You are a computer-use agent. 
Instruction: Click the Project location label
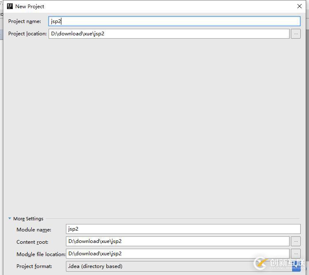coord(27,34)
